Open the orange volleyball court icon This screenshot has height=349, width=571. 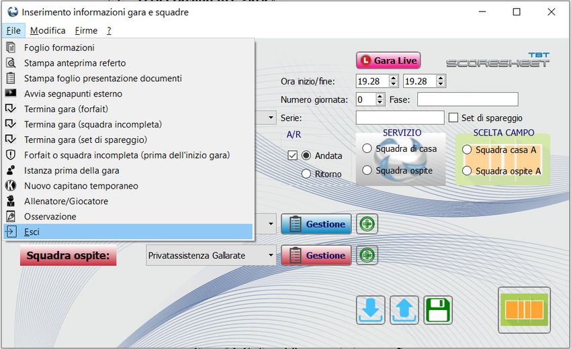coord(524,310)
